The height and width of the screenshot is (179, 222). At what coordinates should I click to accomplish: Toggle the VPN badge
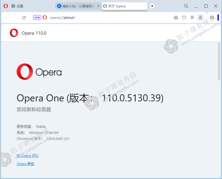(x=37, y=18)
